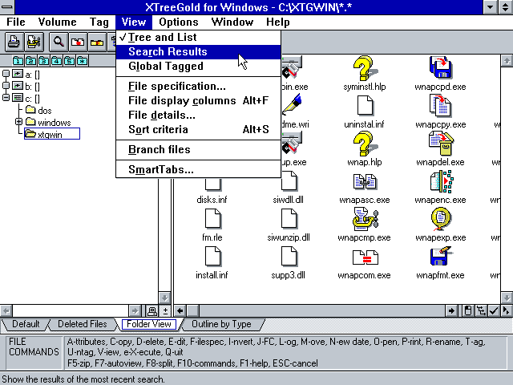This screenshot has height=385, width=513.
Task: Click the magnifying glass Search icon
Action: [x=59, y=42]
